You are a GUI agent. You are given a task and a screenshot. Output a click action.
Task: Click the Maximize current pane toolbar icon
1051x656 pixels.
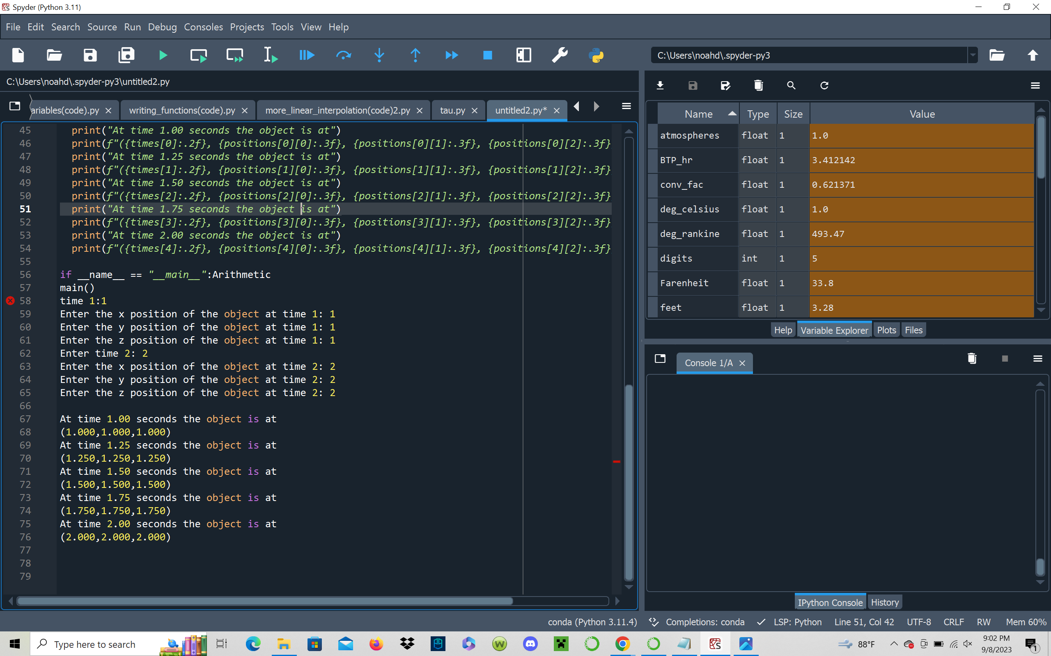[x=523, y=55]
